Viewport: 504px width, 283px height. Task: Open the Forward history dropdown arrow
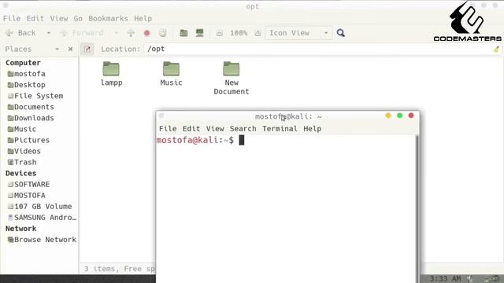click(116, 33)
